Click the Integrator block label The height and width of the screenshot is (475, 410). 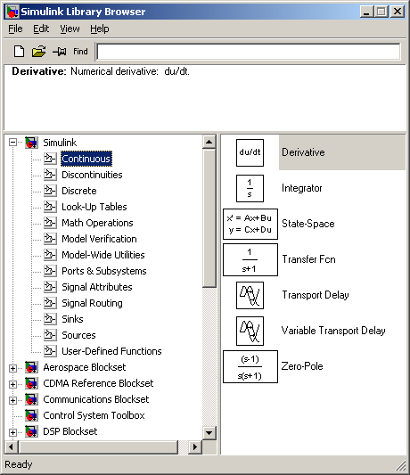coord(301,188)
